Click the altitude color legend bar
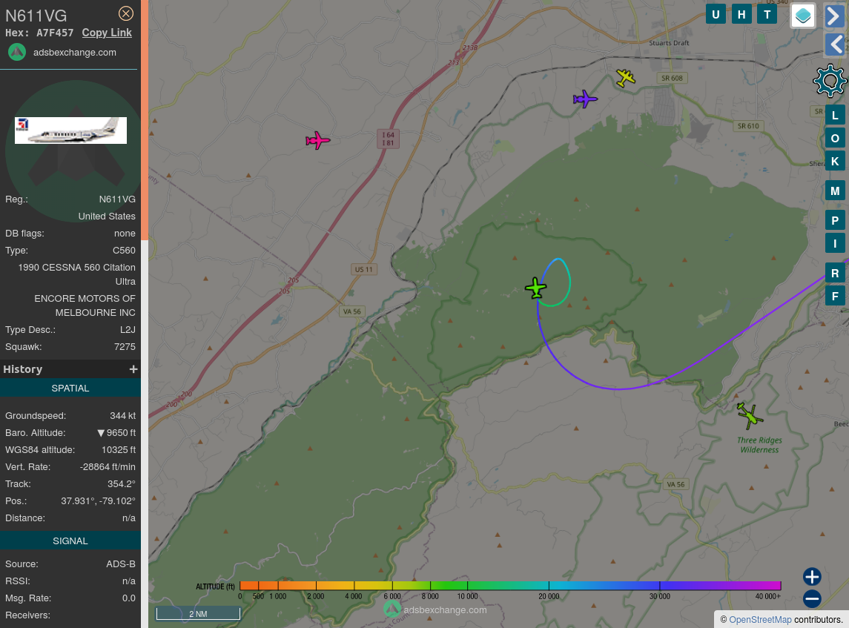 [510, 586]
